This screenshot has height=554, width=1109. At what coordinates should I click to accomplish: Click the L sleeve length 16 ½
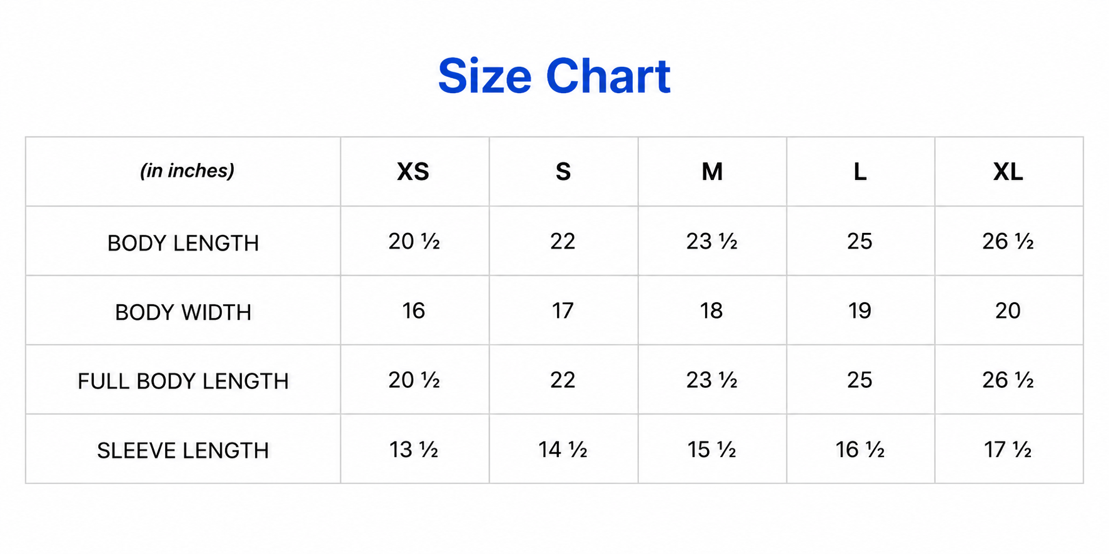[860, 450]
